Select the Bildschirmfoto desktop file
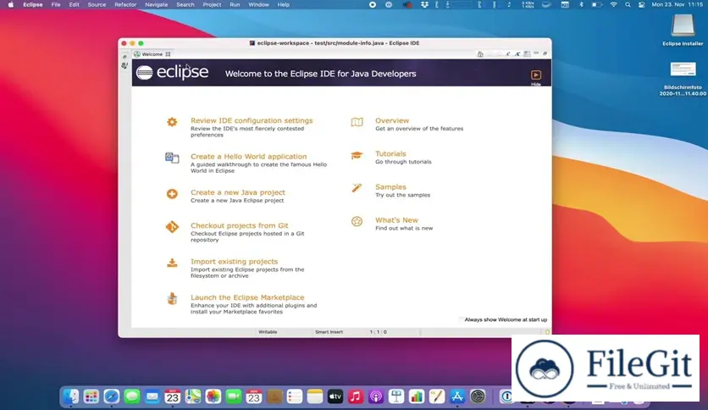Image resolution: width=708 pixels, height=410 pixels. [x=683, y=69]
